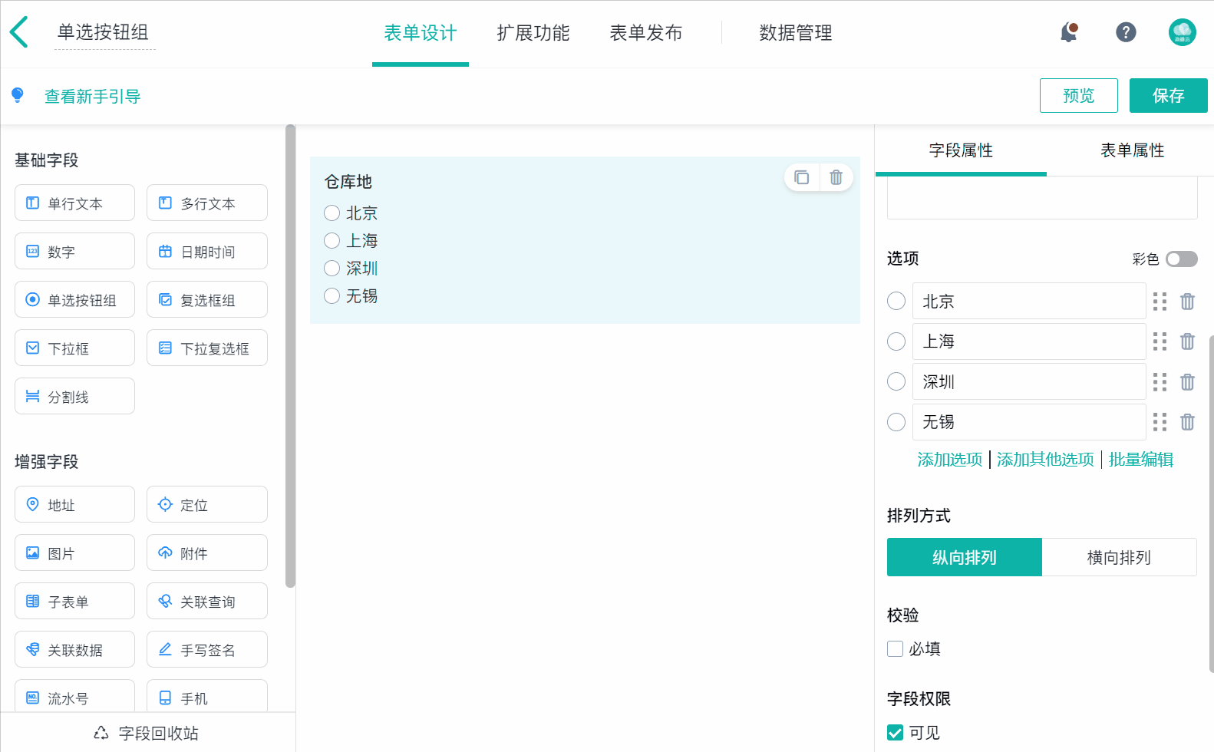Click the 批量编辑 link
The height and width of the screenshot is (752, 1214).
(x=1141, y=460)
